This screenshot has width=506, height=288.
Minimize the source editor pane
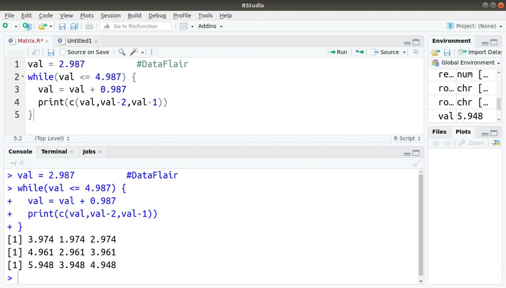click(x=407, y=43)
